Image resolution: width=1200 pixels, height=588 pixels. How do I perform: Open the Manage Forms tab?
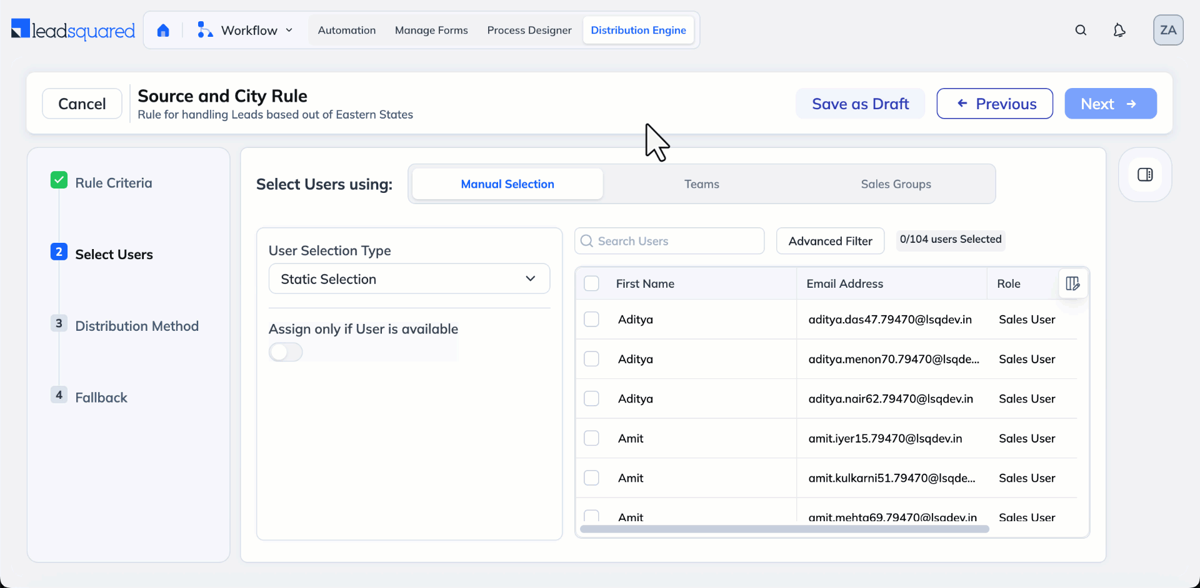click(x=431, y=30)
